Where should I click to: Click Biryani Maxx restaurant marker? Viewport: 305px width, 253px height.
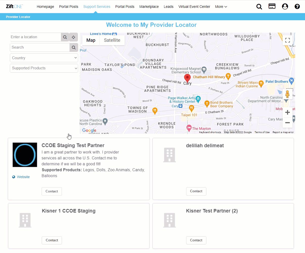click(x=261, y=83)
